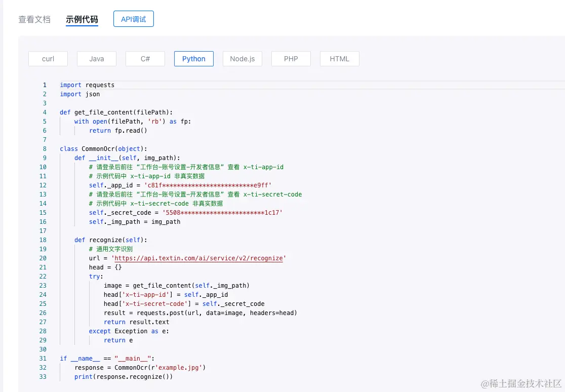Click the 'import requests' code line
This screenshot has width=565, height=392.
tap(87, 85)
